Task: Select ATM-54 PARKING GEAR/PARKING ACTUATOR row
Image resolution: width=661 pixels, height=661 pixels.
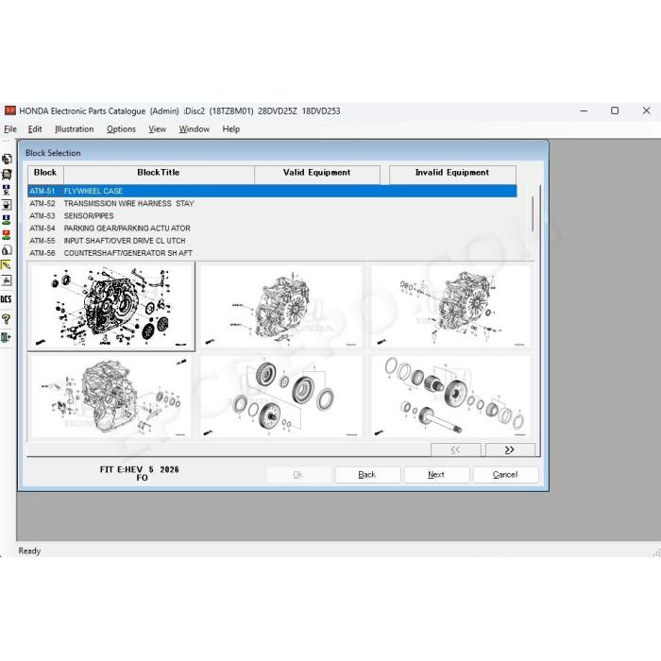Action: [272, 229]
